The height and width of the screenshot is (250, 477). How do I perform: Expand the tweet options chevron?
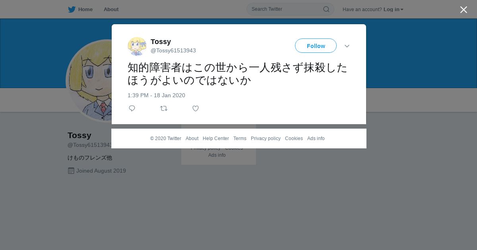coord(347,46)
